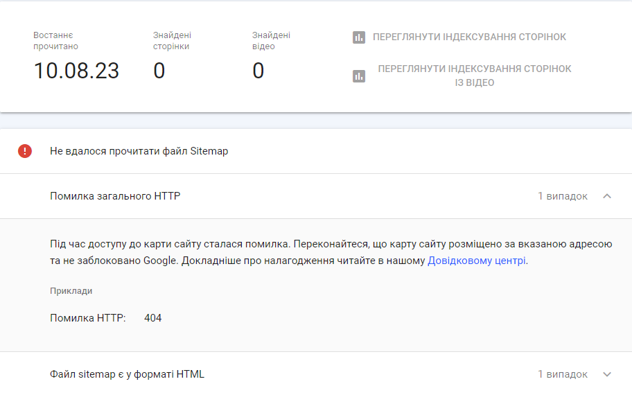
Task: Expand the "Файл sitemap є у форматі HTML" chevron
Action: (x=607, y=374)
